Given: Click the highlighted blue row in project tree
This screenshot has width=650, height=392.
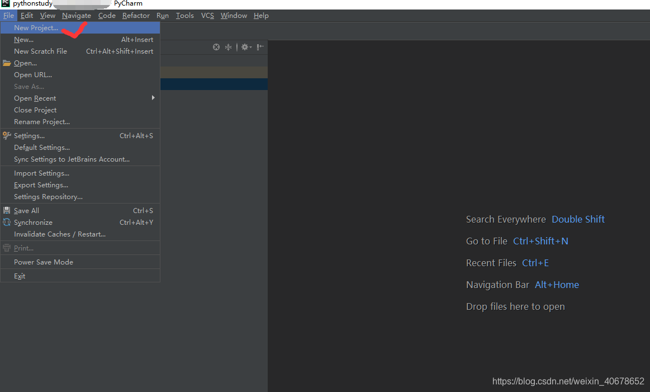Looking at the screenshot, I should [214, 84].
